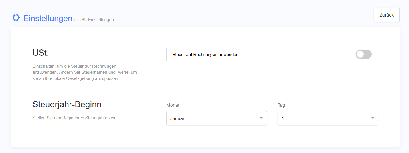
Task: Open the Tag dropdown showing 1
Action: pyautogui.click(x=328, y=118)
